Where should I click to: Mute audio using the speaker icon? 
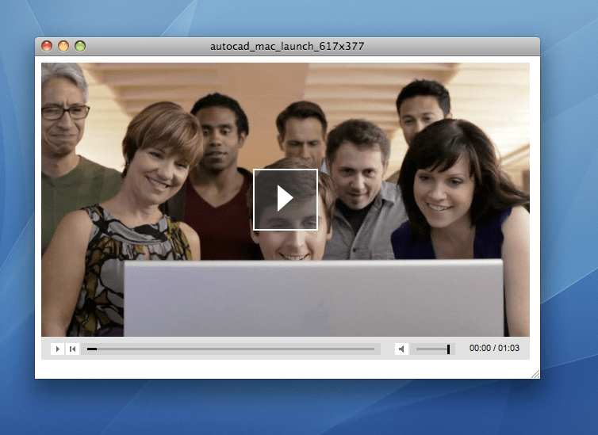[x=401, y=349]
